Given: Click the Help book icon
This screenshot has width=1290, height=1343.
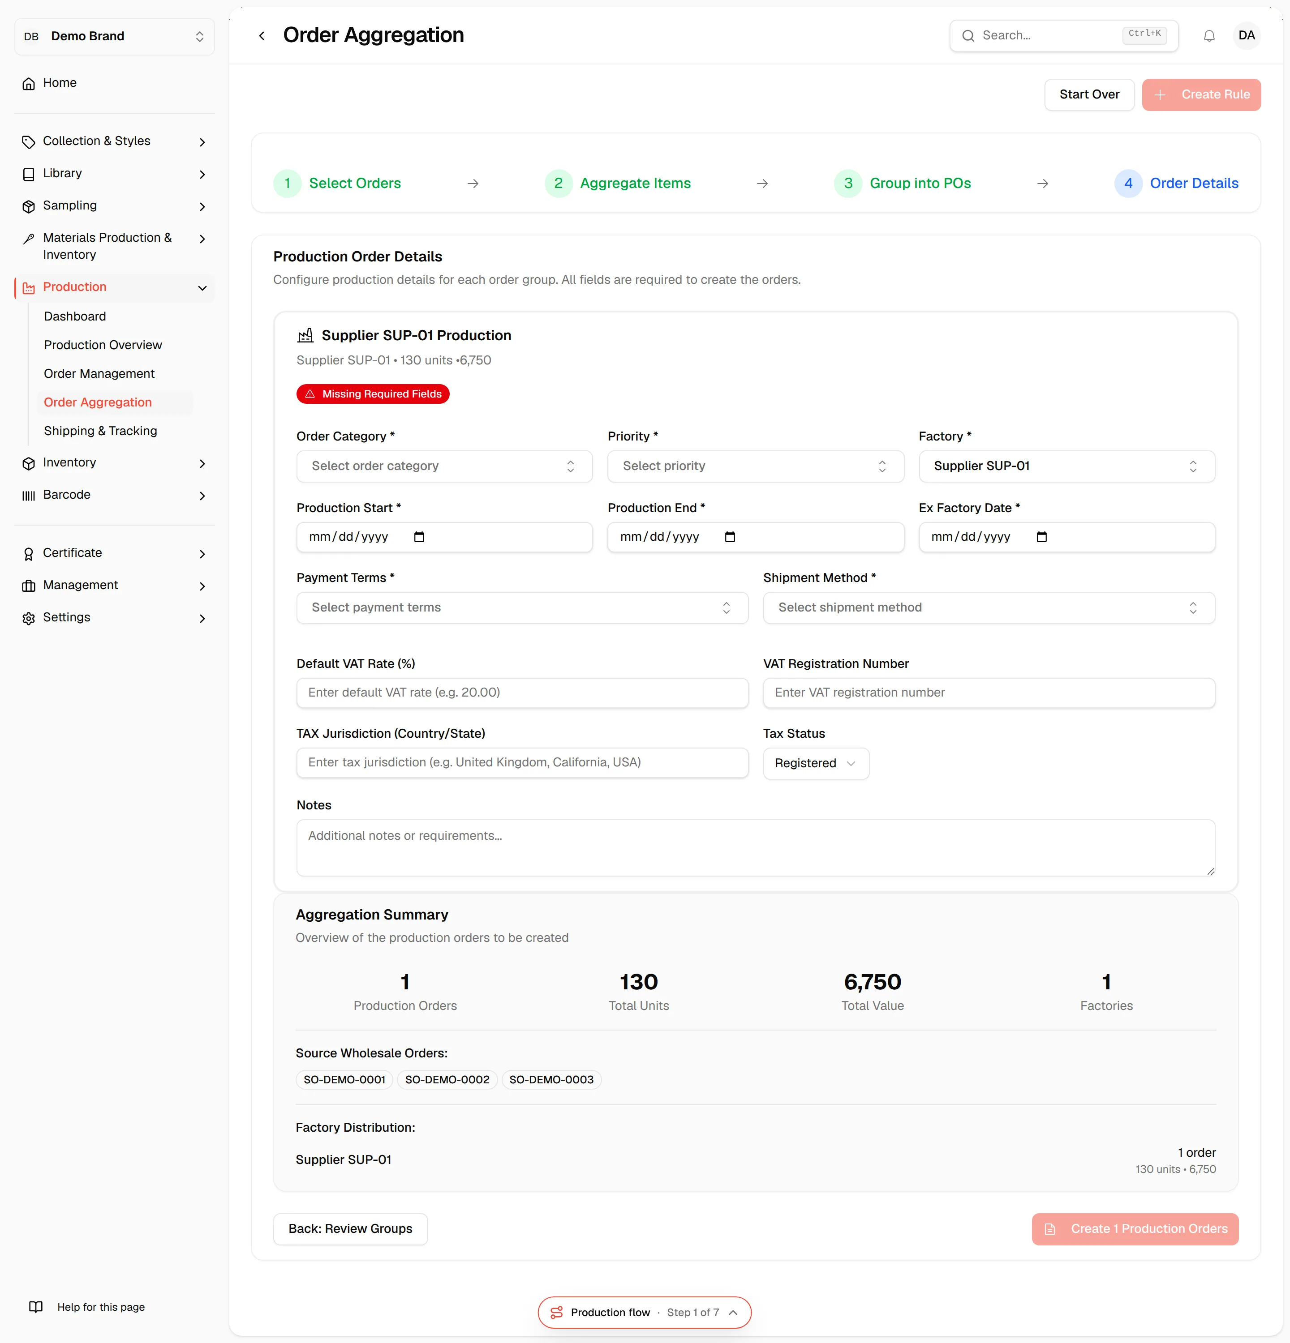Looking at the screenshot, I should point(36,1307).
